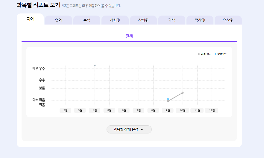Click the 10월 month label
Viewport: 264px width, 158px height.
183,110
